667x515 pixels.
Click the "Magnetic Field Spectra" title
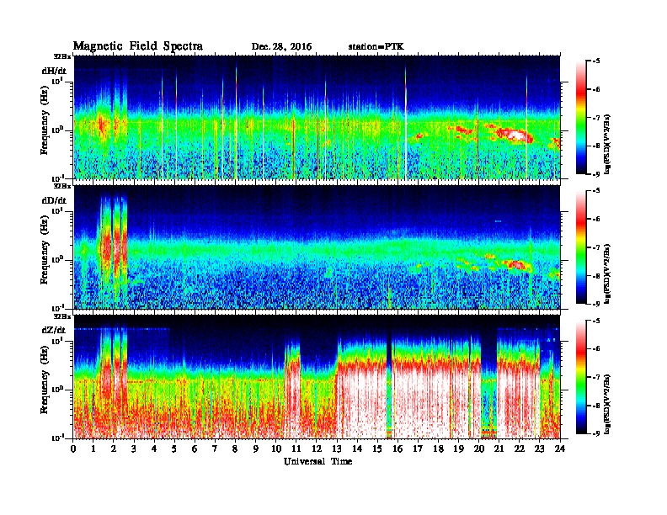click(x=138, y=46)
